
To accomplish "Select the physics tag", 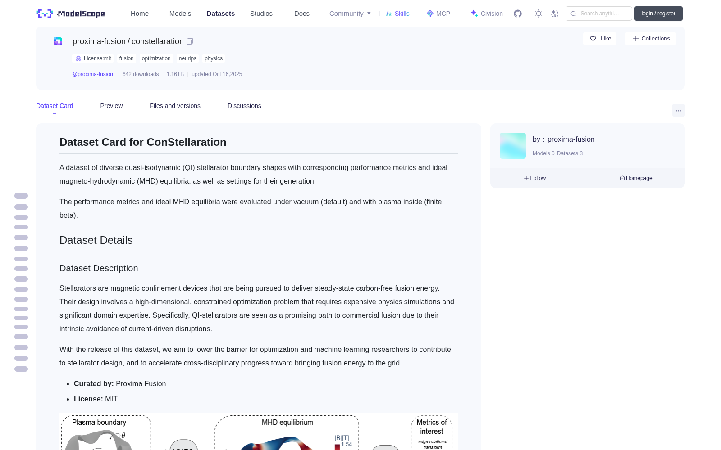I will 214,58.
